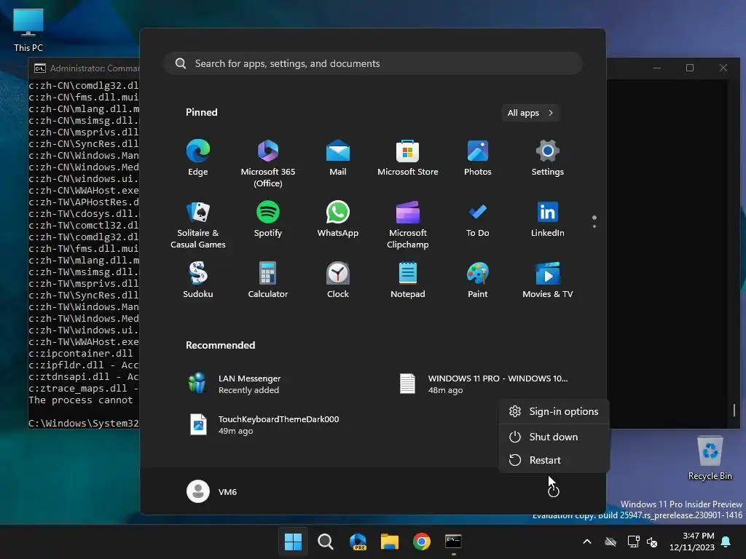The height and width of the screenshot is (559, 746).
Task: Launch WhatsApp pinned app
Action: [x=338, y=219]
